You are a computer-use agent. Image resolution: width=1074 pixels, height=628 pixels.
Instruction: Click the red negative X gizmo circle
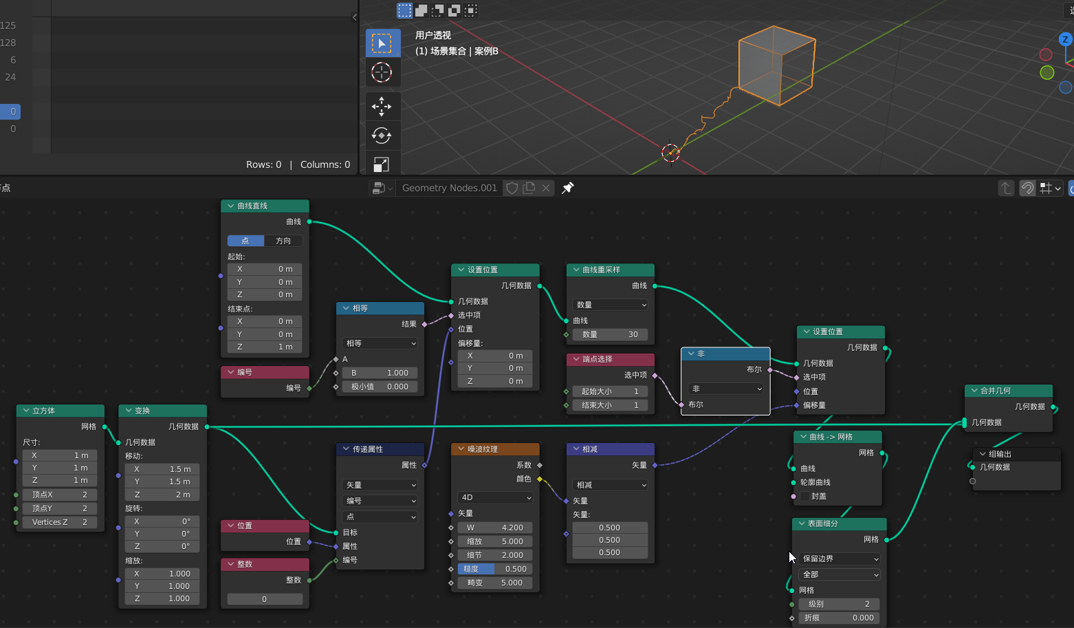click(1046, 54)
